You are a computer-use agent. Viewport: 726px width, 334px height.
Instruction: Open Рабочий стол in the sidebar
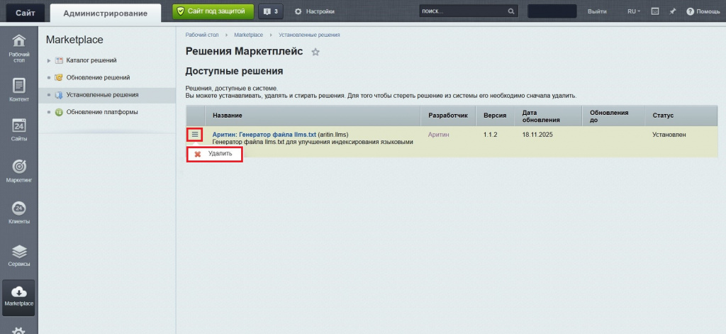pyautogui.click(x=19, y=47)
